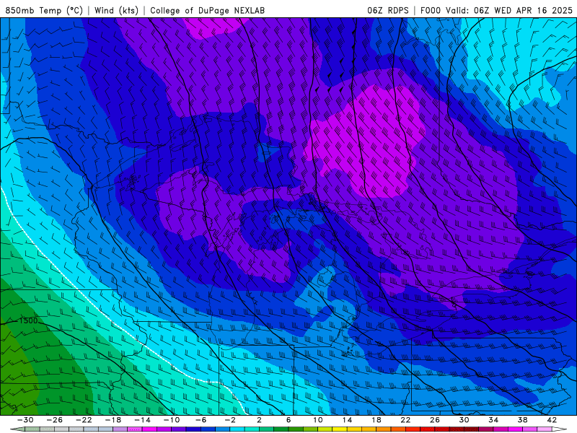Pick the yellow color bar segment under 14
The width and height of the screenshot is (577, 433).
tap(340, 429)
